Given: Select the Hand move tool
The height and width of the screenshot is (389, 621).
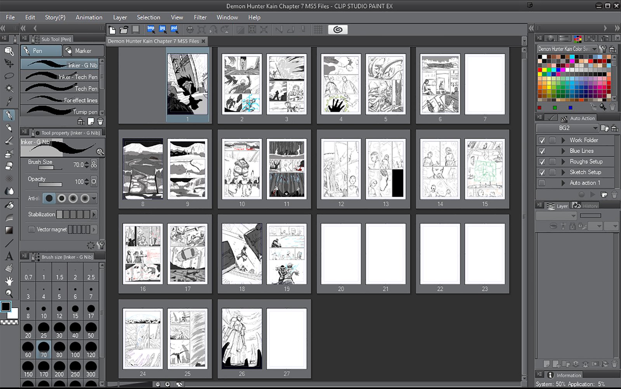Looking at the screenshot, I should [9, 281].
